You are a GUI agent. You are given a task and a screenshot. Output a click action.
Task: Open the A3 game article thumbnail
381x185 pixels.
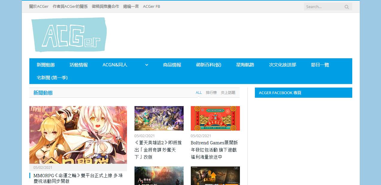tap(159, 176)
